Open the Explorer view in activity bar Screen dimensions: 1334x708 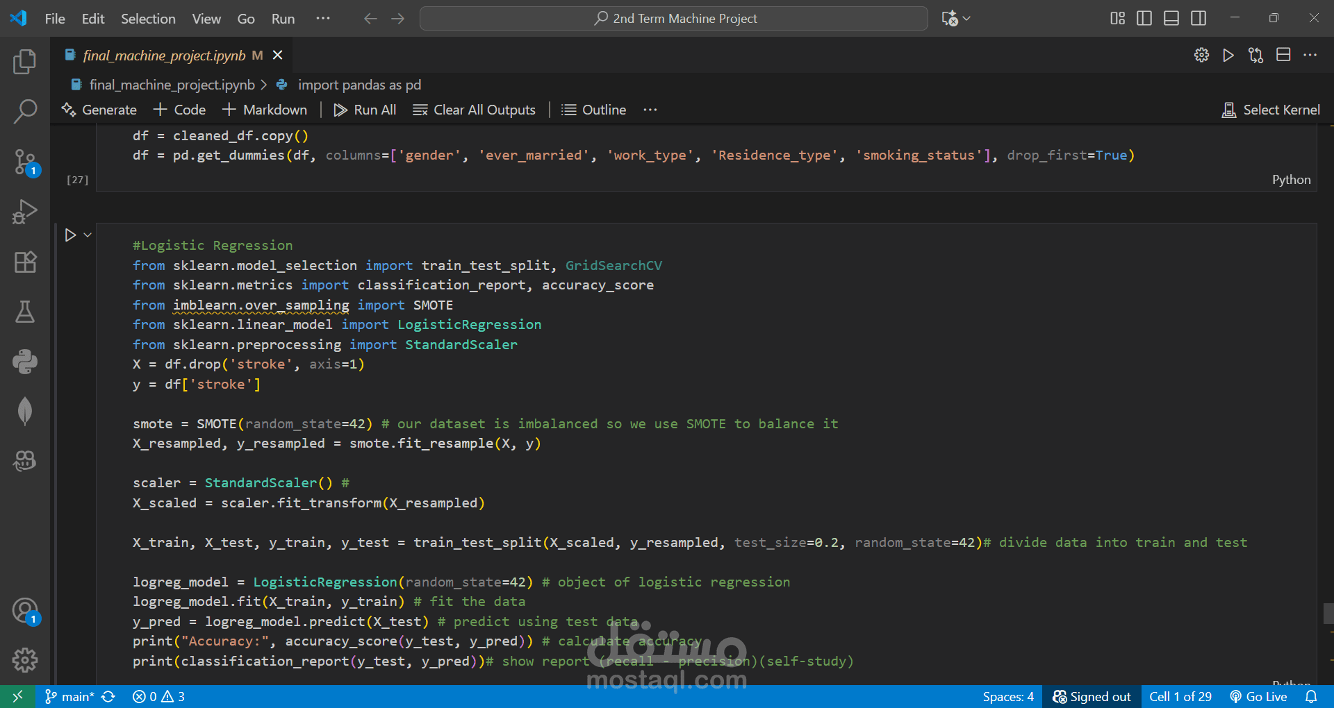(25, 62)
